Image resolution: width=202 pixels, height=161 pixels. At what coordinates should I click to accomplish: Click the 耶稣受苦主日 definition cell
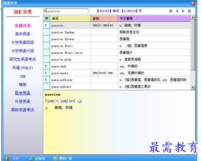154,32
